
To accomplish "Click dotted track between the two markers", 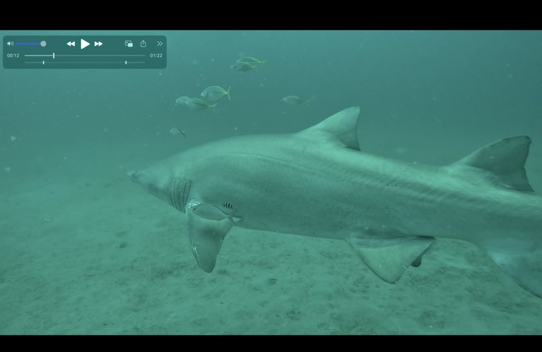I will pos(85,62).
